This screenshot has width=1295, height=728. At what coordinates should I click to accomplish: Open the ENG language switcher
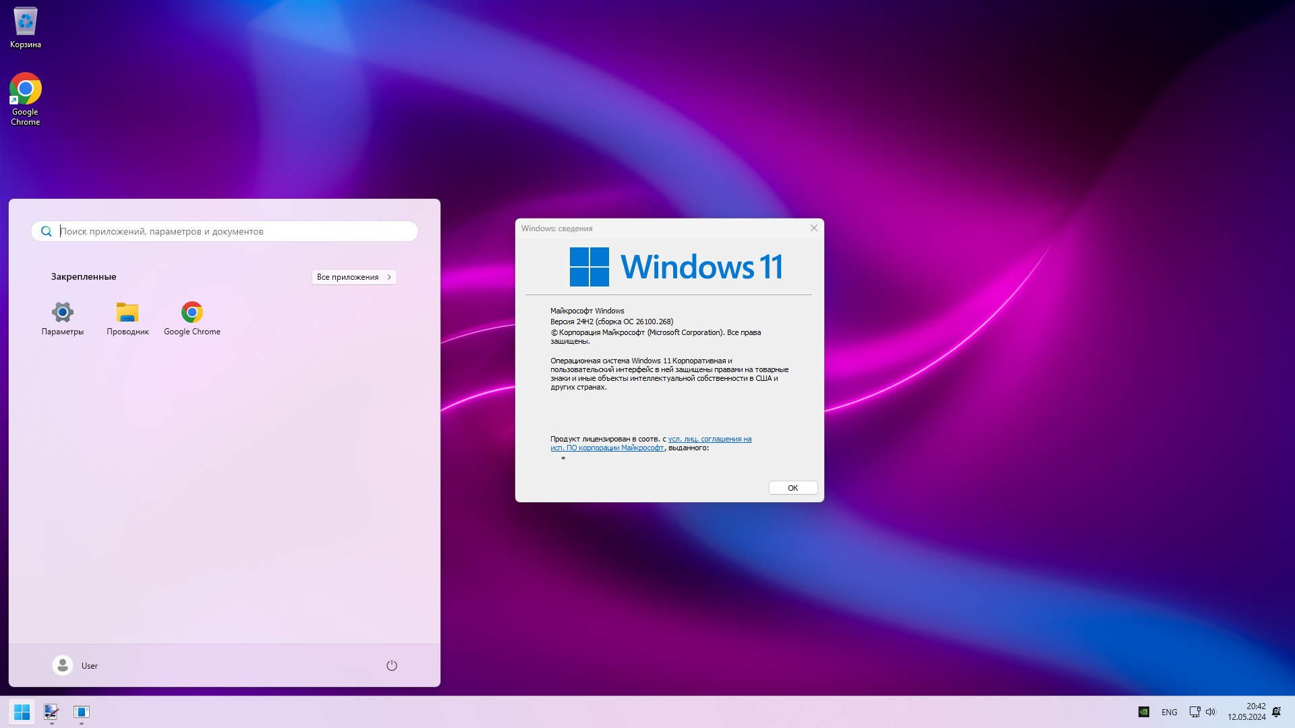[x=1170, y=712]
